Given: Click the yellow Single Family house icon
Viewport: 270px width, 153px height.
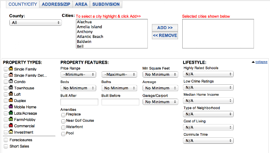Looking at the screenshot, I should pyautogui.click(x=11, y=69).
